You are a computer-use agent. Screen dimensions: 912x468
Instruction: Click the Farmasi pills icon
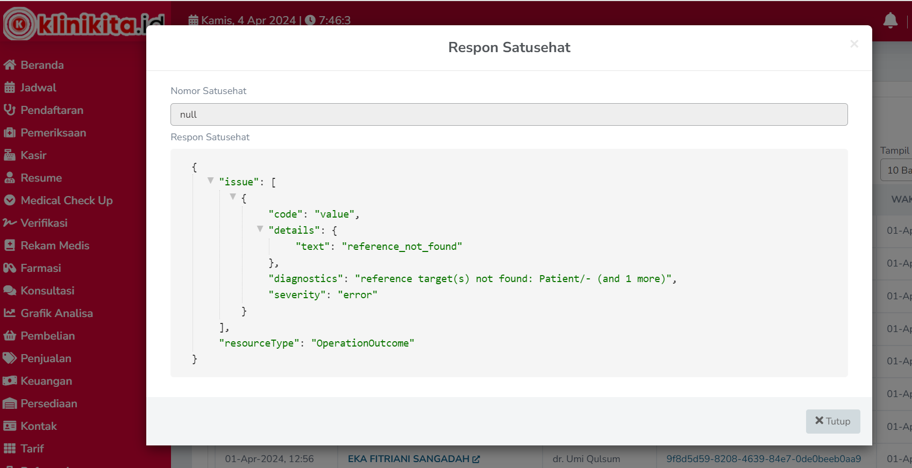(10, 268)
